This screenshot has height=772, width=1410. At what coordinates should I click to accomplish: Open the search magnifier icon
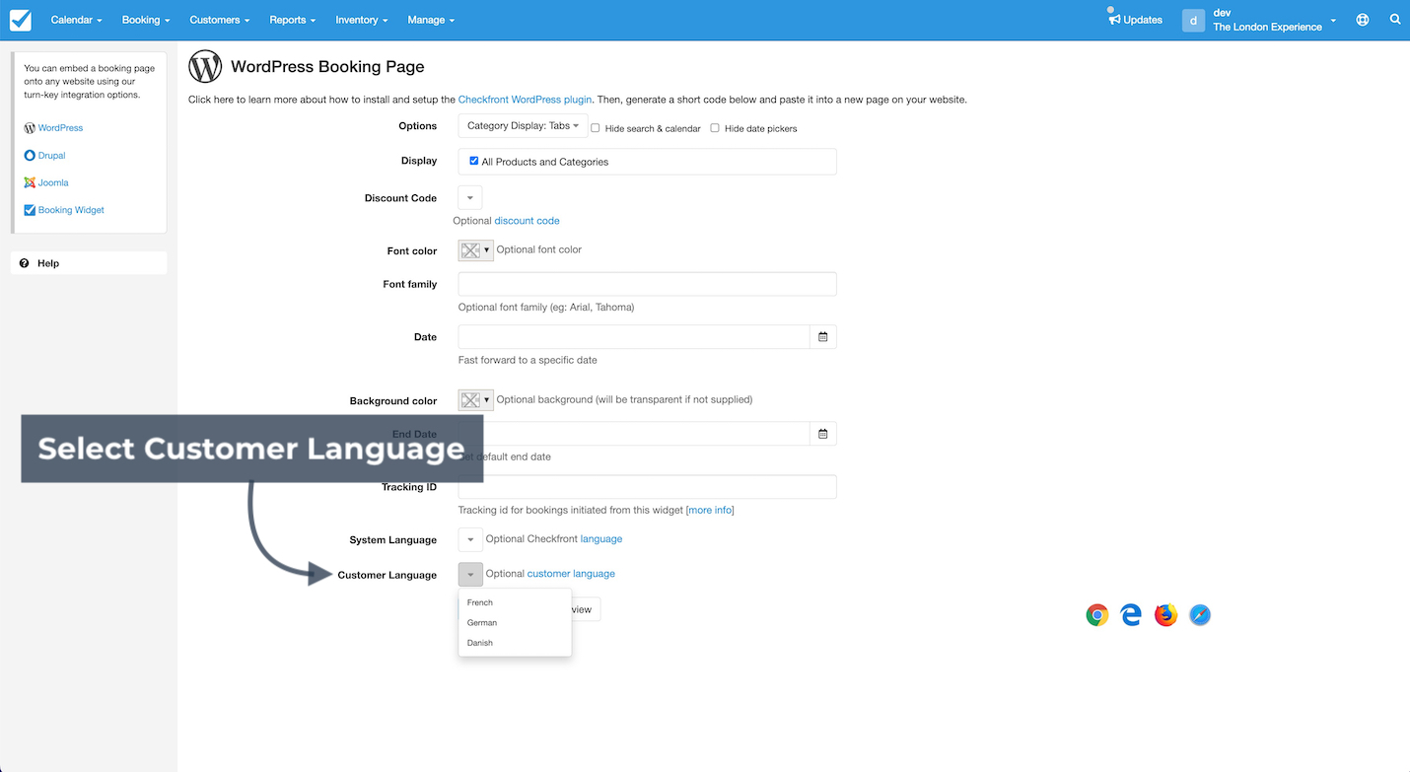pos(1395,20)
